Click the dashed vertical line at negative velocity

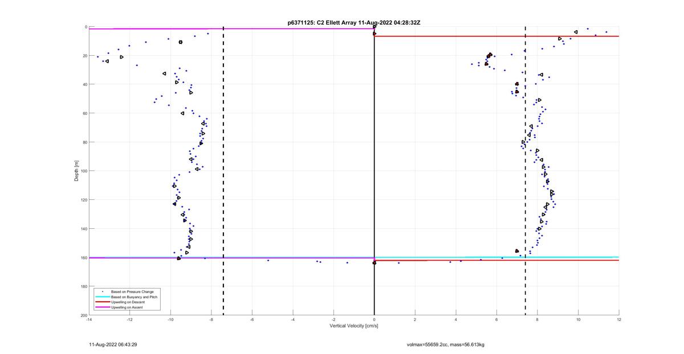[223, 171]
